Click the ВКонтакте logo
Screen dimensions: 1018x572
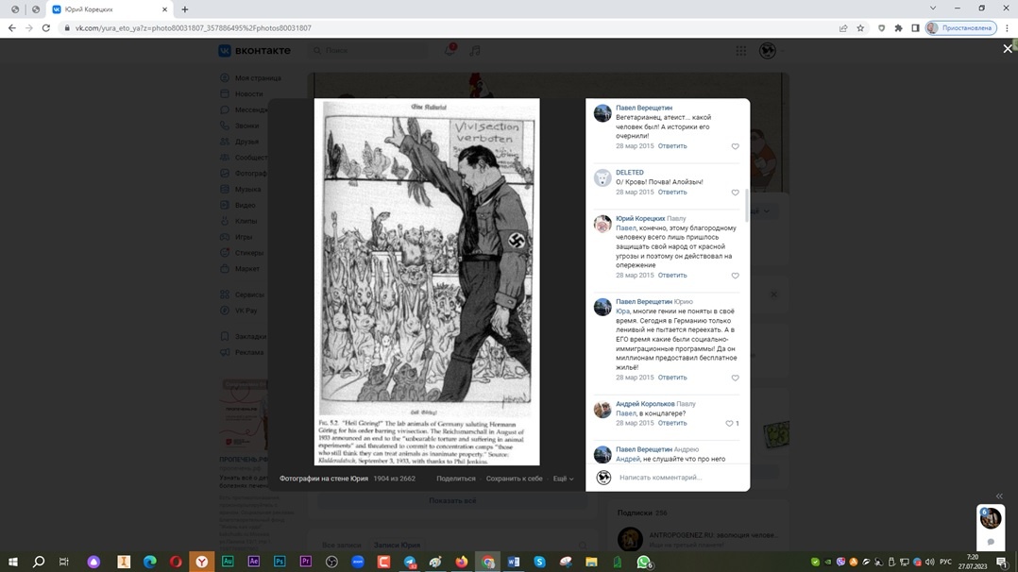[x=255, y=51]
